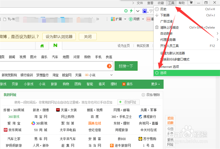Expand the 网银 dropdown arrow
Screen dimensions: 220x149
[x=143, y=19]
